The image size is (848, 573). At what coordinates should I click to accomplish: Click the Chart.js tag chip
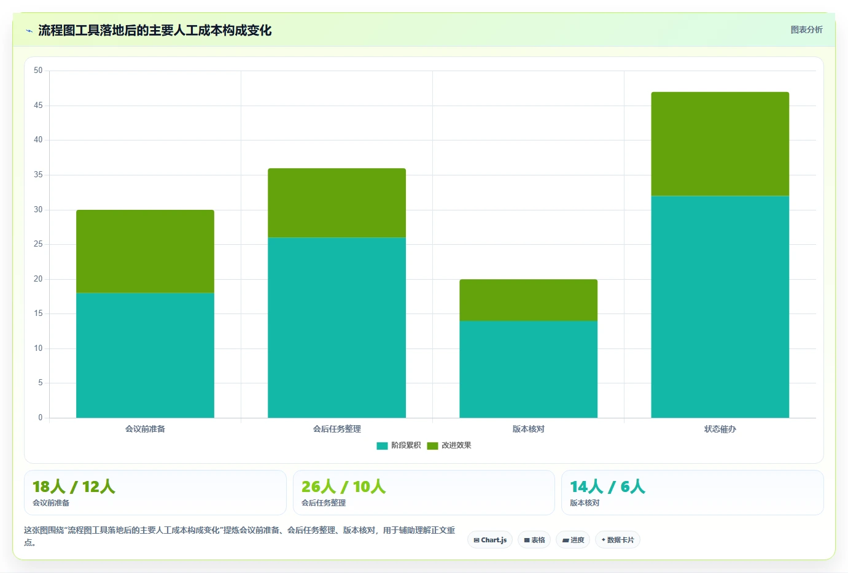point(490,540)
